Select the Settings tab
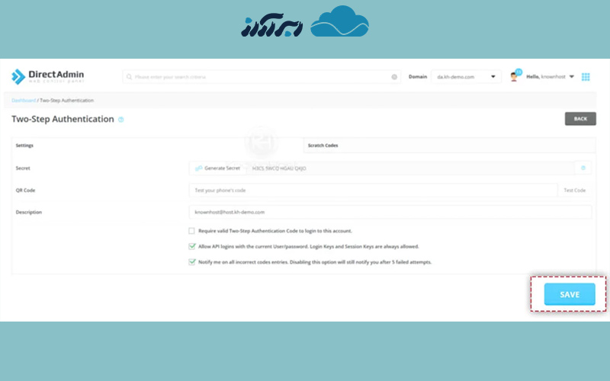 coord(24,145)
